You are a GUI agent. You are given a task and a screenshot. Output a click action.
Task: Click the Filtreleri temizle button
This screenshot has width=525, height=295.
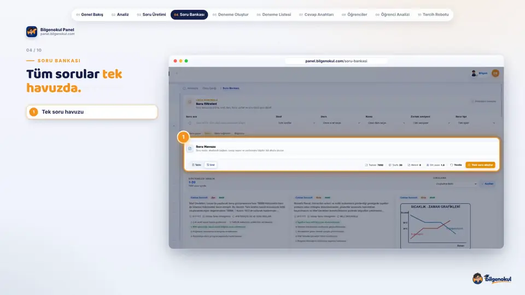click(x=484, y=102)
